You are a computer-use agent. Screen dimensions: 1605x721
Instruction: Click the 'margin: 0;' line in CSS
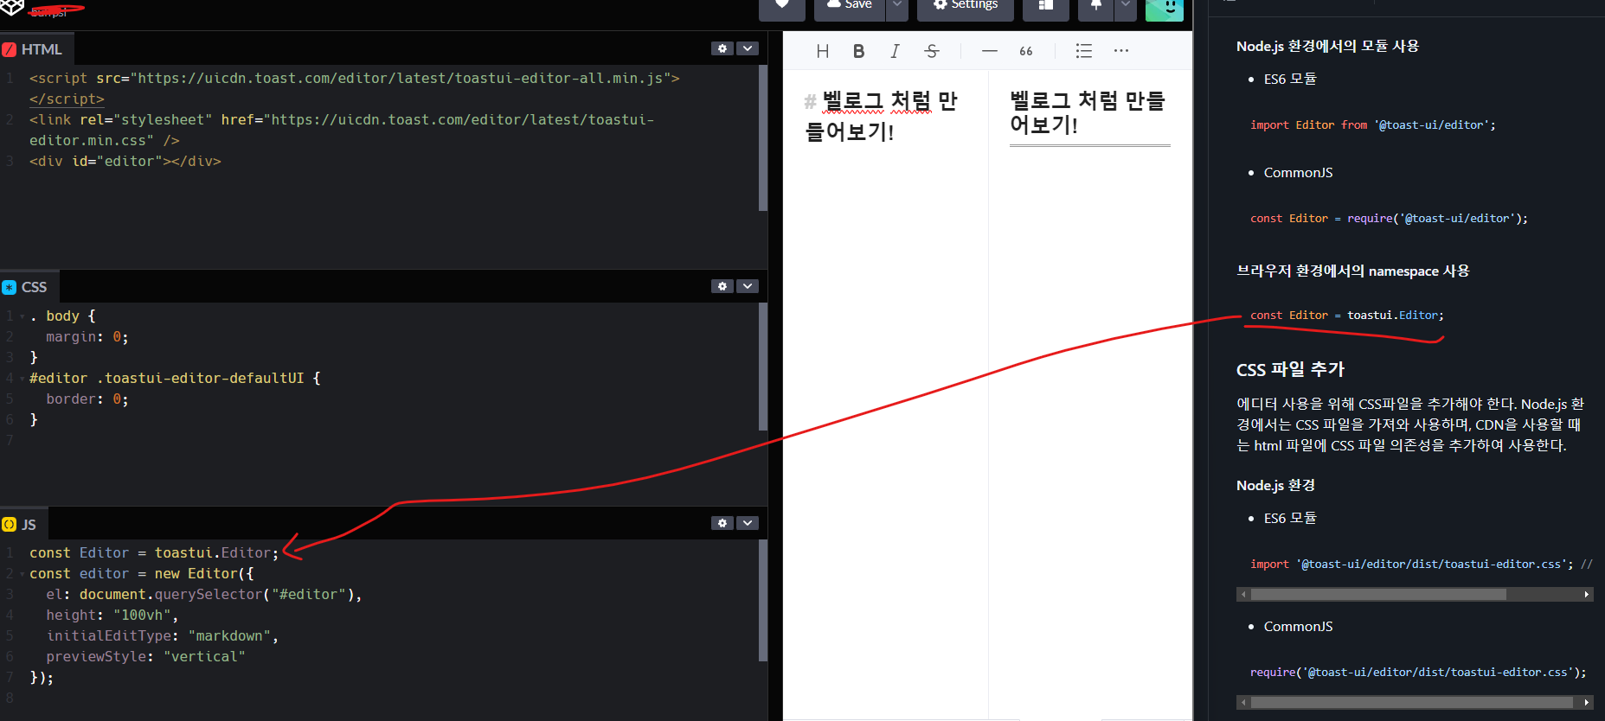pos(87,337)
